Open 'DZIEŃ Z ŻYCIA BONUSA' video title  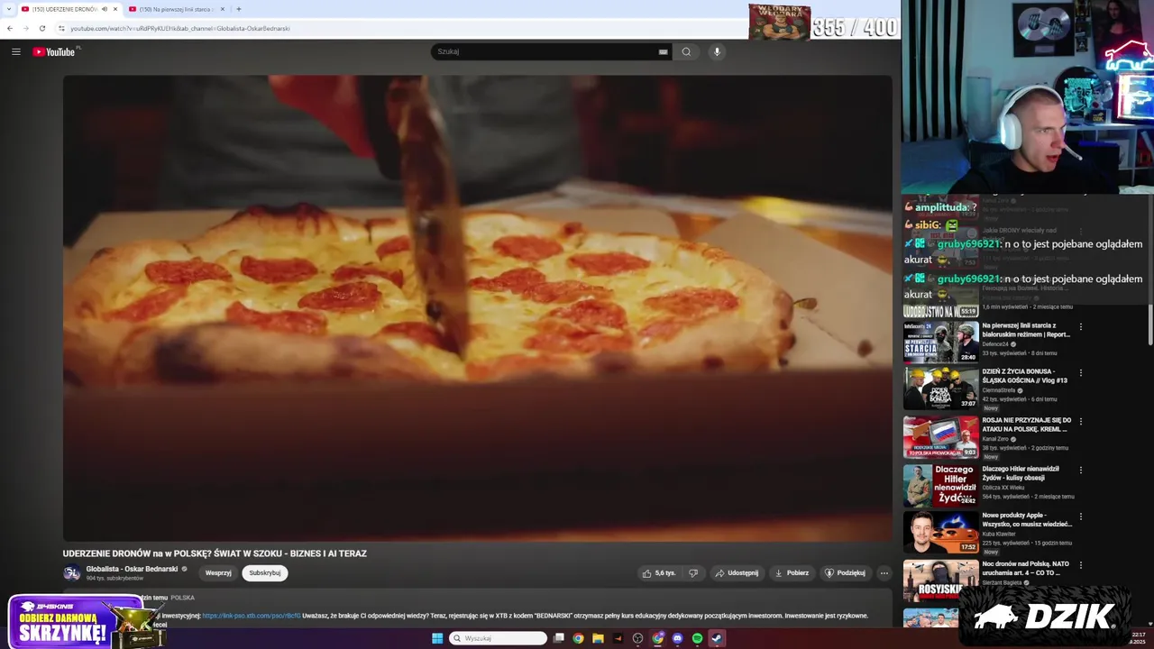[x=1026, y=376]
